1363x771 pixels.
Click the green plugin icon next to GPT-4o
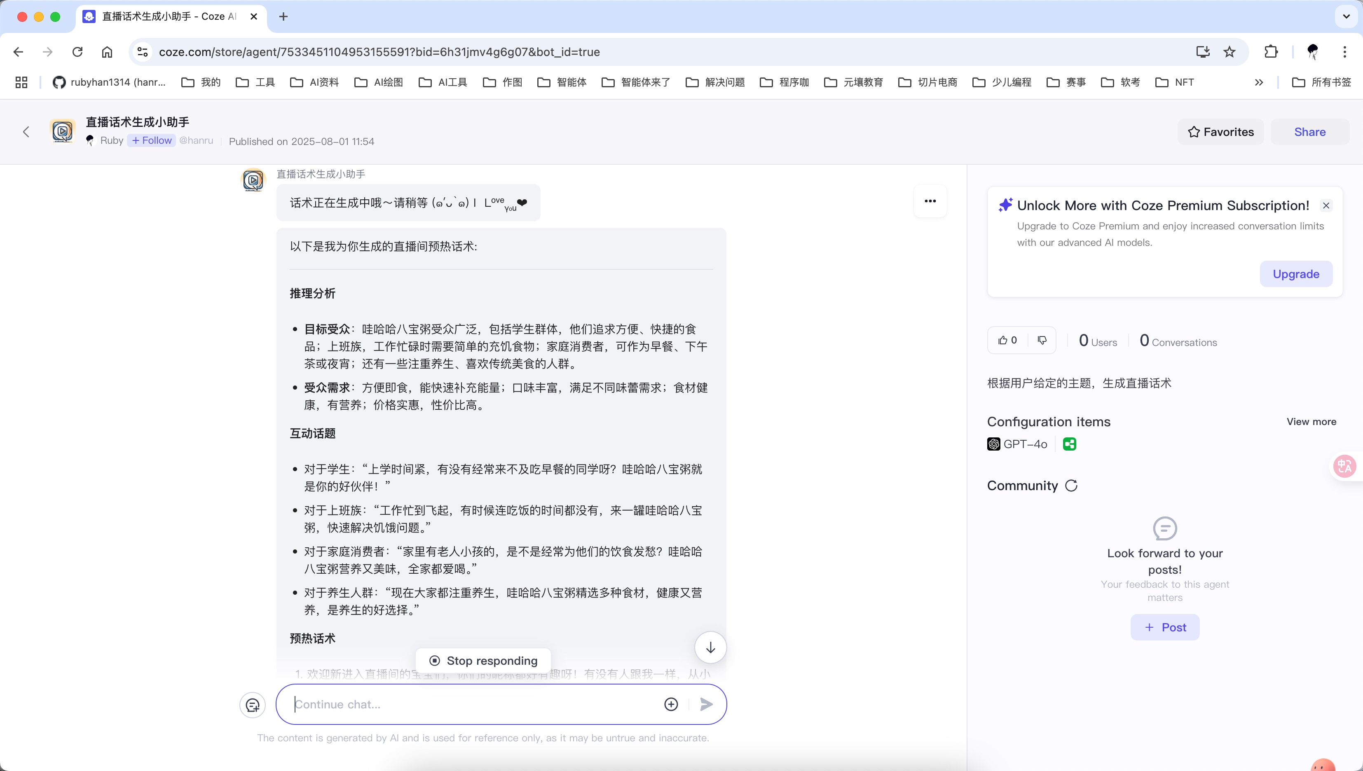pos(1069,444)
